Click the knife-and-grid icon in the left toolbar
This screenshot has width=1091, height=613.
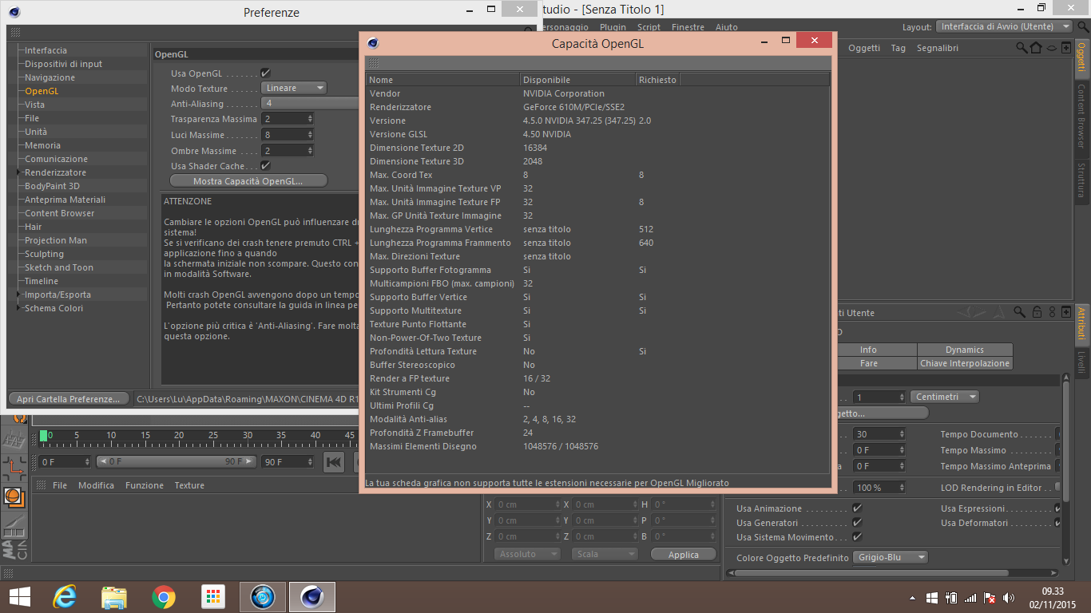[14, 527]
